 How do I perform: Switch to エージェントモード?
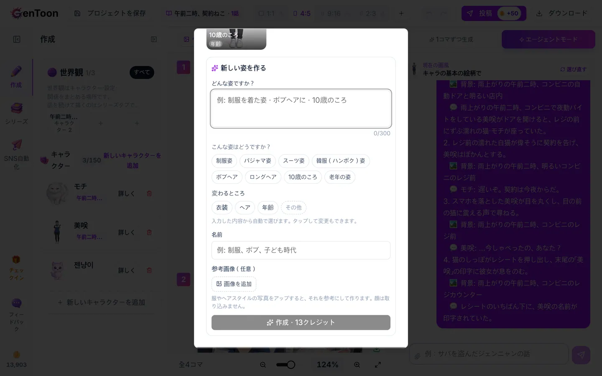[x=548, y=39]
